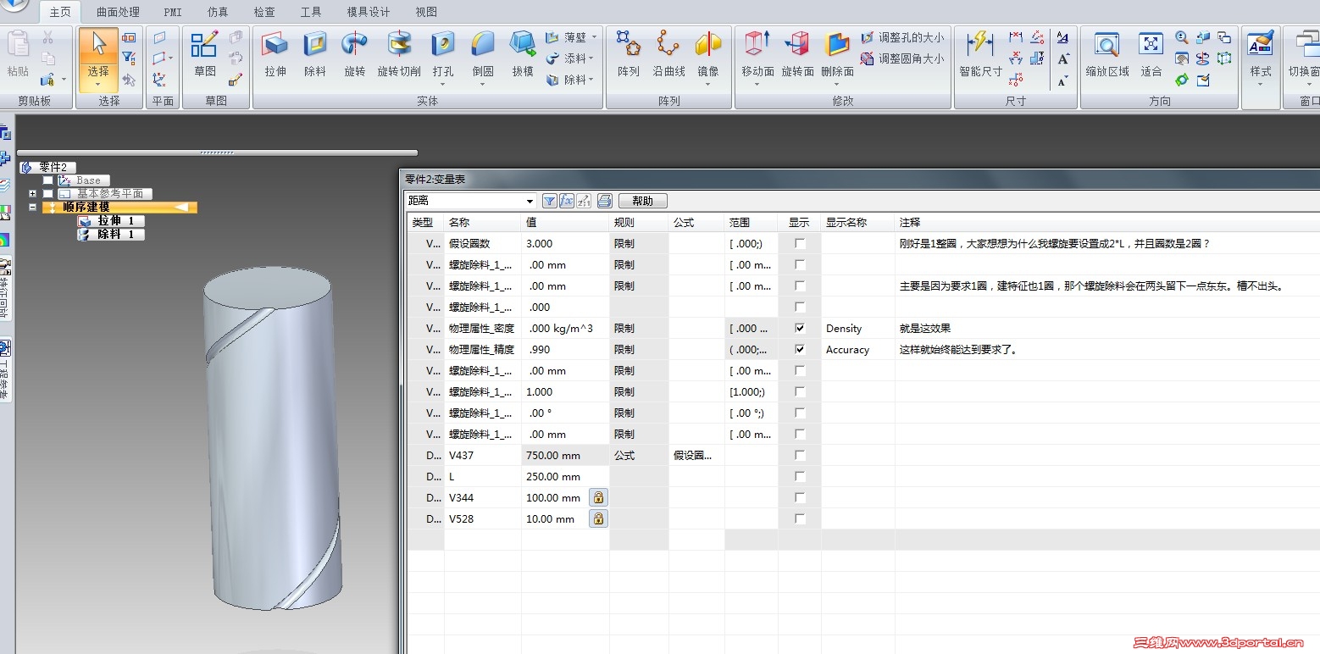The width and height of the screenshot is (1320, 654).
Task: Open the 仿真 (Simulation) tab
Action: tap(218, 12)
